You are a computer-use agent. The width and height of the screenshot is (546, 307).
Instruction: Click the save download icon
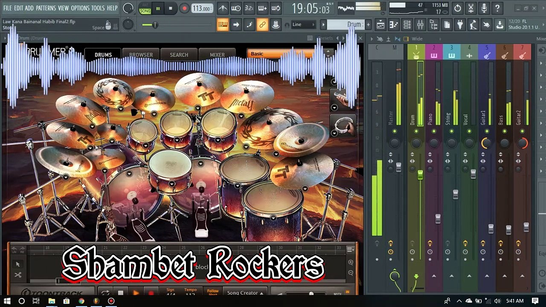[500, 25]
